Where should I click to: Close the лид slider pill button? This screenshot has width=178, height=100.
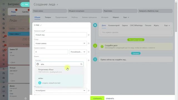25,4
